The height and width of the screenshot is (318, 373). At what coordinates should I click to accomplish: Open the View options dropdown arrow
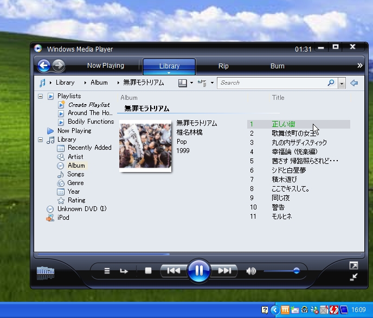[x=212, y=83]
